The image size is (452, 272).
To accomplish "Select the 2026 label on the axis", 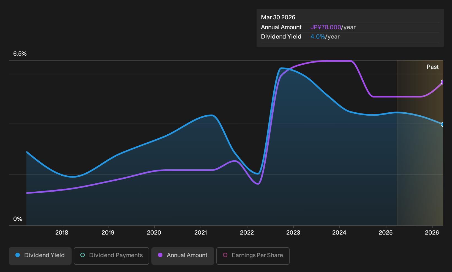I will tap(432, 233).
